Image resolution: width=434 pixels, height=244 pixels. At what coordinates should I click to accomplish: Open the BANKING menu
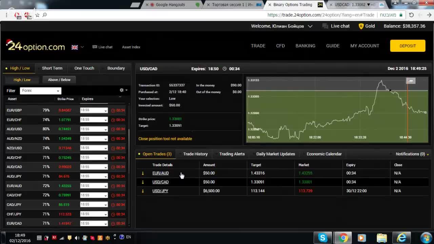pyautogui.click(x=305, y=46)
